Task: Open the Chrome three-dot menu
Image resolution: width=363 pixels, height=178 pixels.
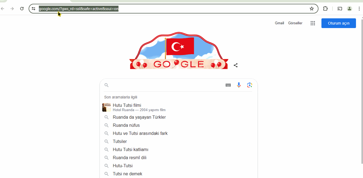Action: point(359,9)
